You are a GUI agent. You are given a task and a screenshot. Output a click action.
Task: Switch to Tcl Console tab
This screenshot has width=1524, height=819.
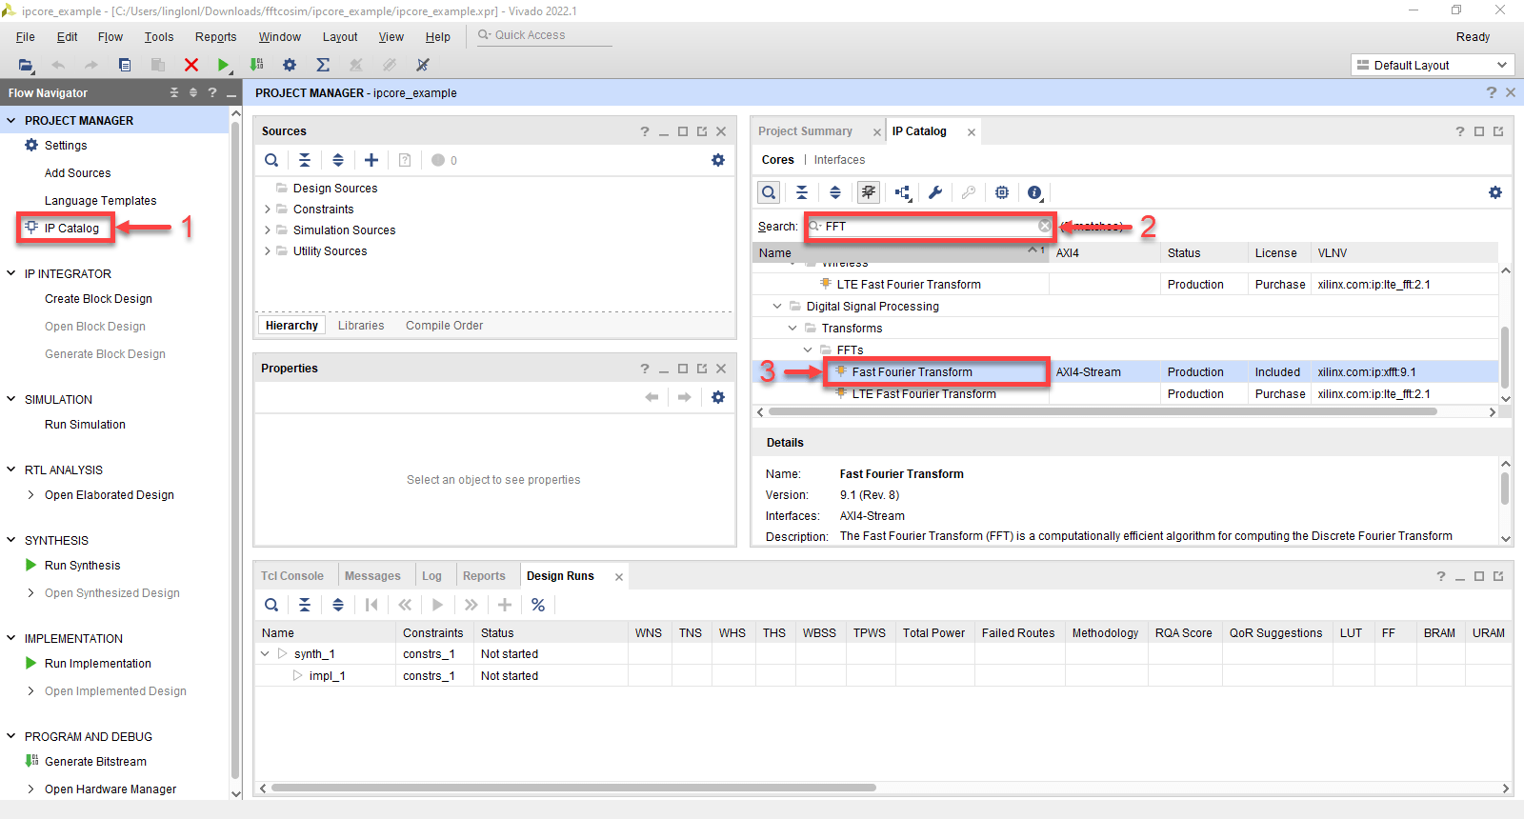pos(292,576)
